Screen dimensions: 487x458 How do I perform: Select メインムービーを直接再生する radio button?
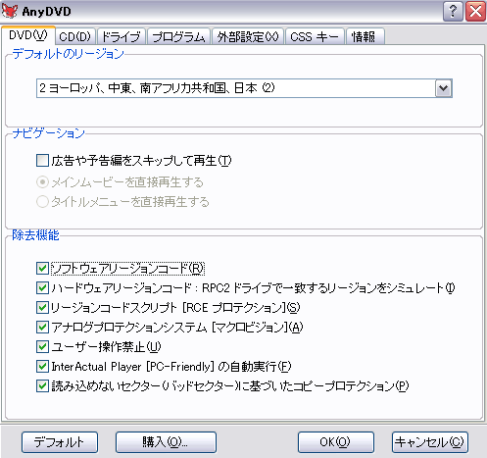pyautogui.click(x=42, y=182)
